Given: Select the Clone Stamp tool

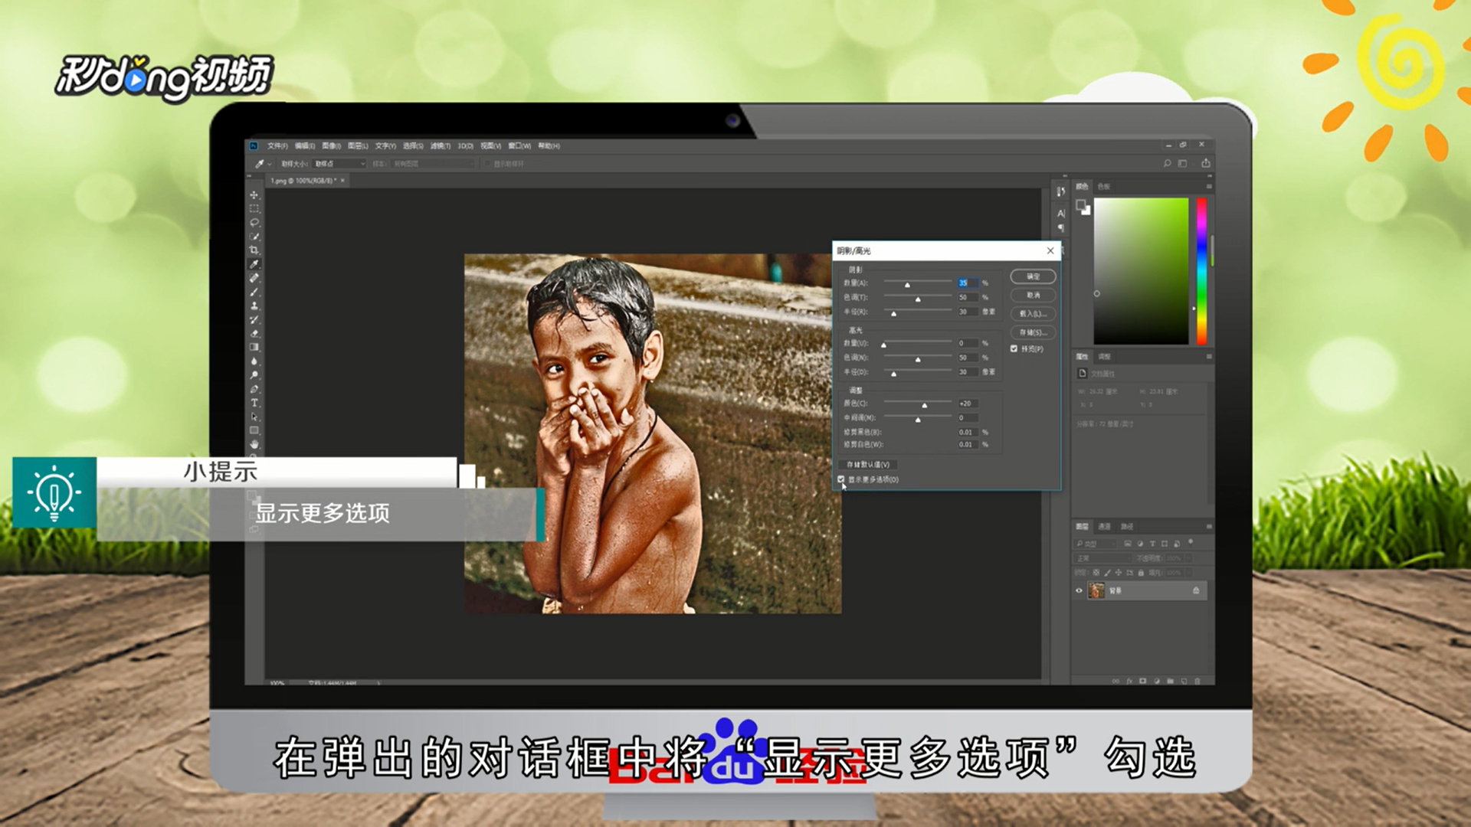Looking at the screenshot, I should click(254, 306).
